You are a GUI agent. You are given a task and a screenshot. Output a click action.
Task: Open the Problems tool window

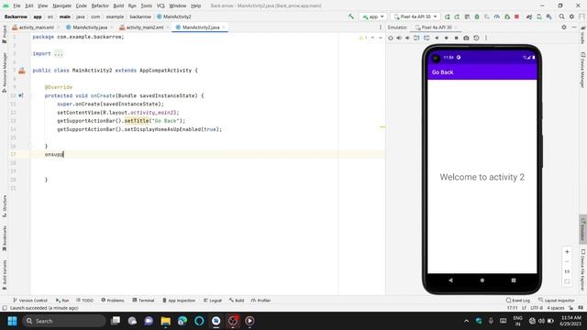pyautogui.click(x=113, y=301)
